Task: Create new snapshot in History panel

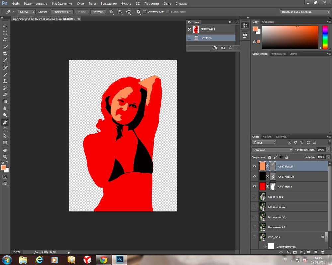Action: point(223,48)
